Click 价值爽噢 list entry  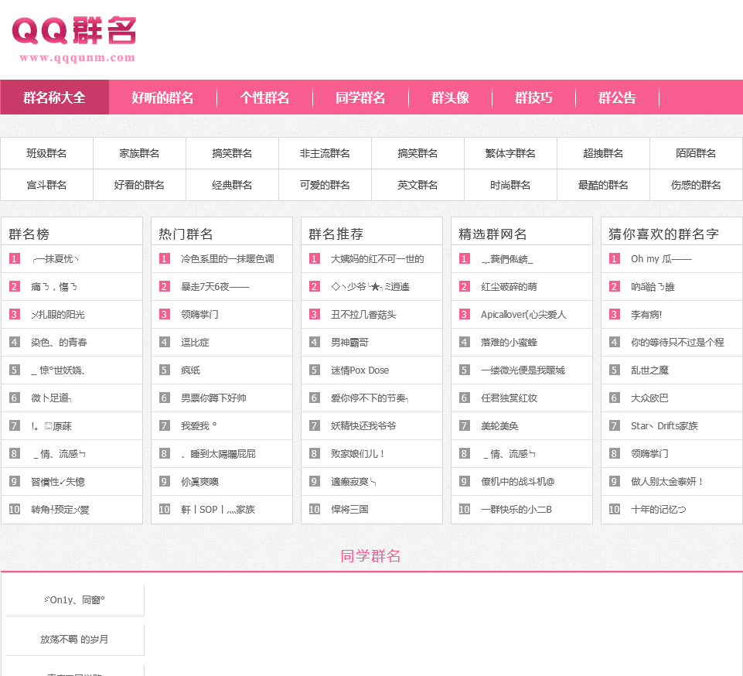coord(199,482)
